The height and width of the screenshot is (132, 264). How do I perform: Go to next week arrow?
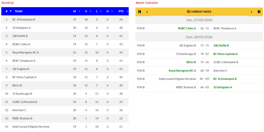[x=251, y=12]
